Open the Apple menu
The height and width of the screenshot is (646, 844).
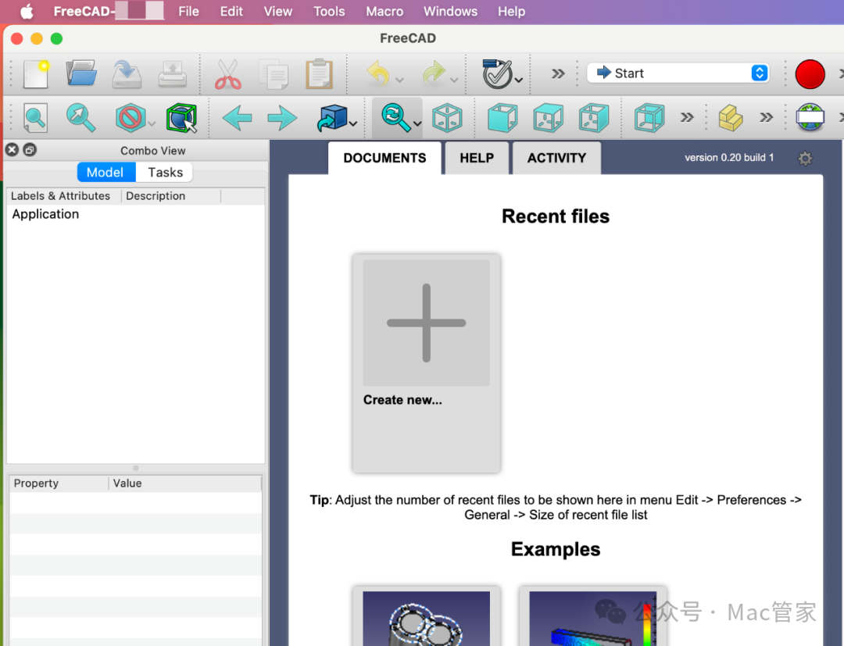point(27,11)
